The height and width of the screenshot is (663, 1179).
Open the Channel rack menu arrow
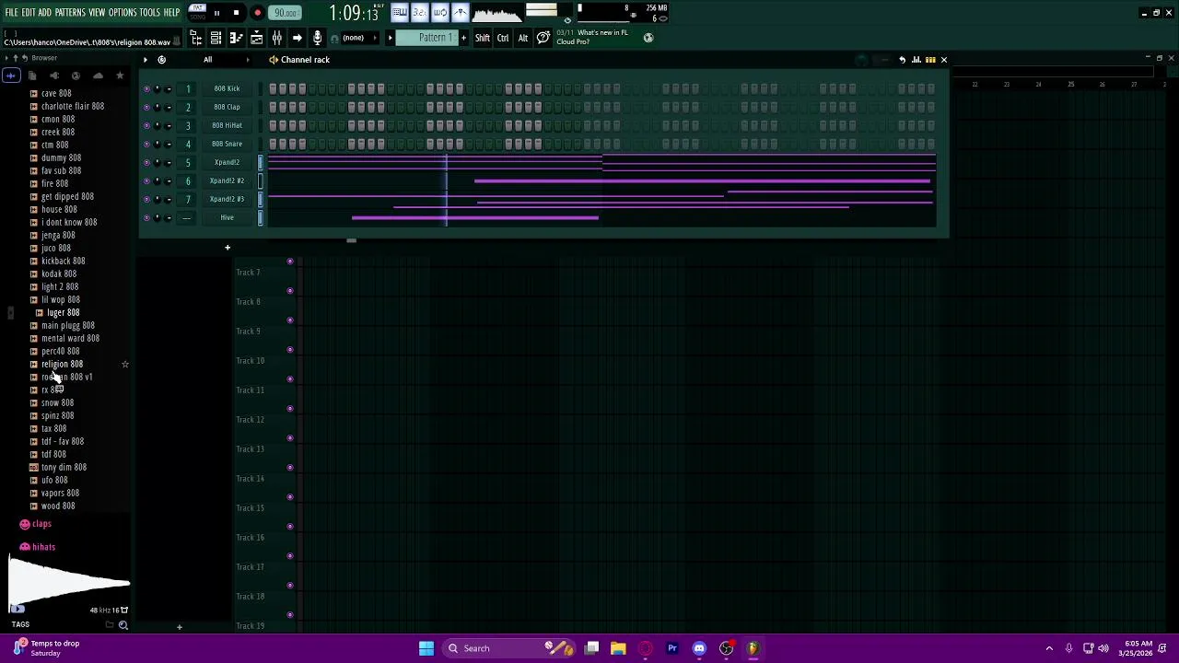tap(145, 60)
